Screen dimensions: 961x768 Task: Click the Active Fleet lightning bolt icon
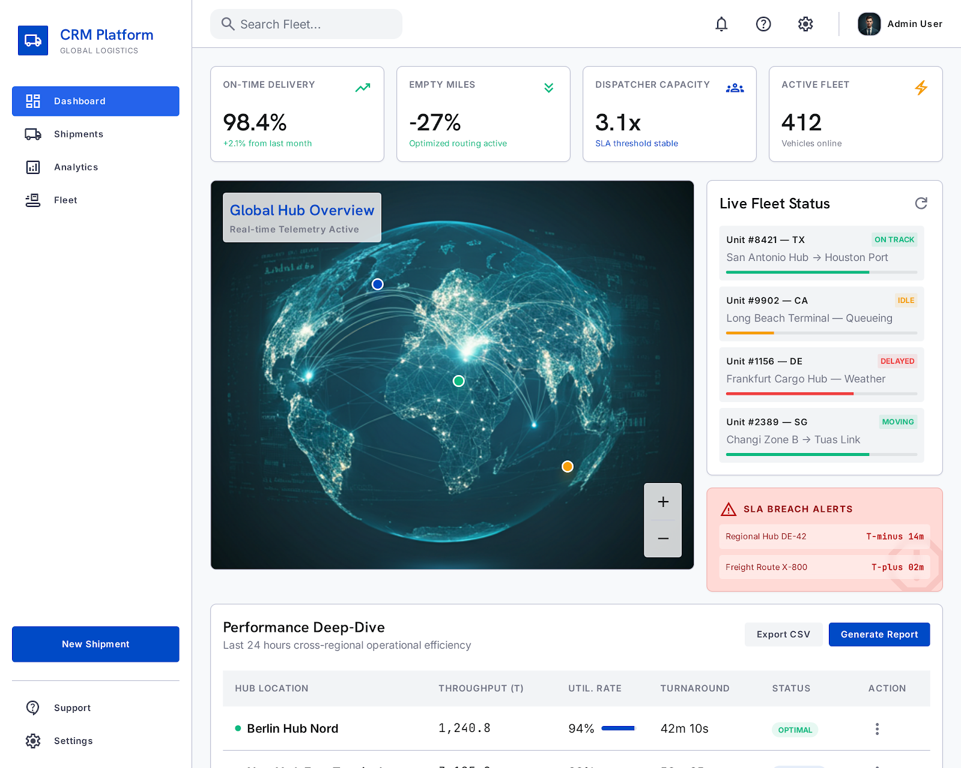pos(921,88)
